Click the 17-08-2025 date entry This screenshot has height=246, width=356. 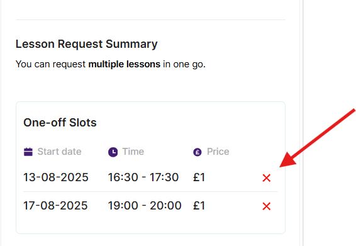pyautogui.click(x=55, y=205)
